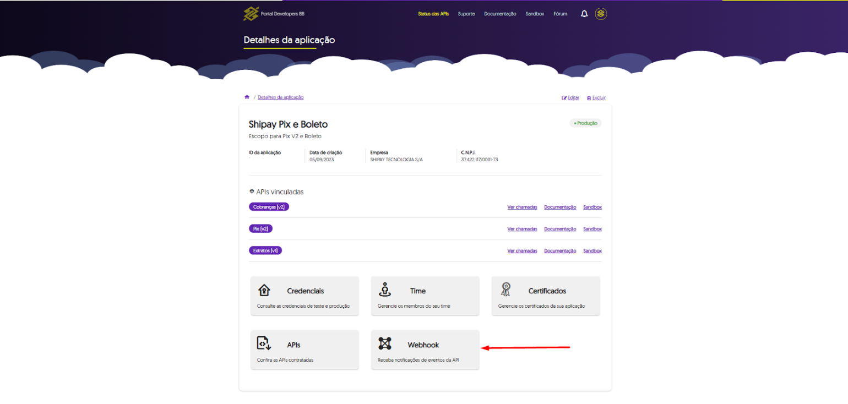Viewport: 848px width, 404px height.
Task: Click the Cobranças [v2] API tag
Action: [x=269, y=207]
